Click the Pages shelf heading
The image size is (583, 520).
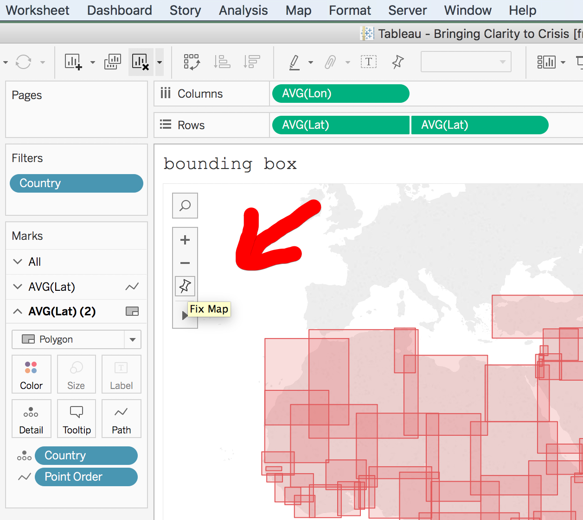click(x=26, y=95)
